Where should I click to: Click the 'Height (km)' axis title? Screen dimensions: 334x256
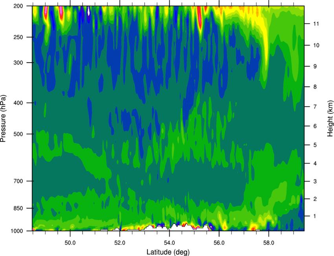(330, 118)
